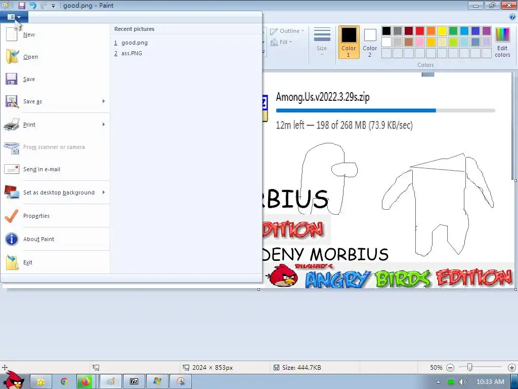Click the Size line thickness icon
This screenshot has width=518, height=389.
pos(322,34)
